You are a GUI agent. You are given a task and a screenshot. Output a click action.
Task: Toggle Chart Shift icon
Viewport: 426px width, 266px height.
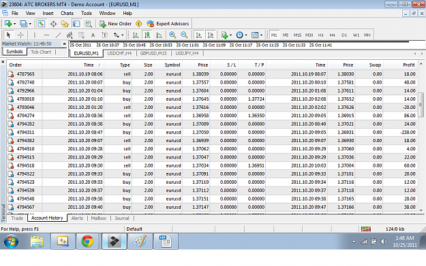tap(211, 35)
